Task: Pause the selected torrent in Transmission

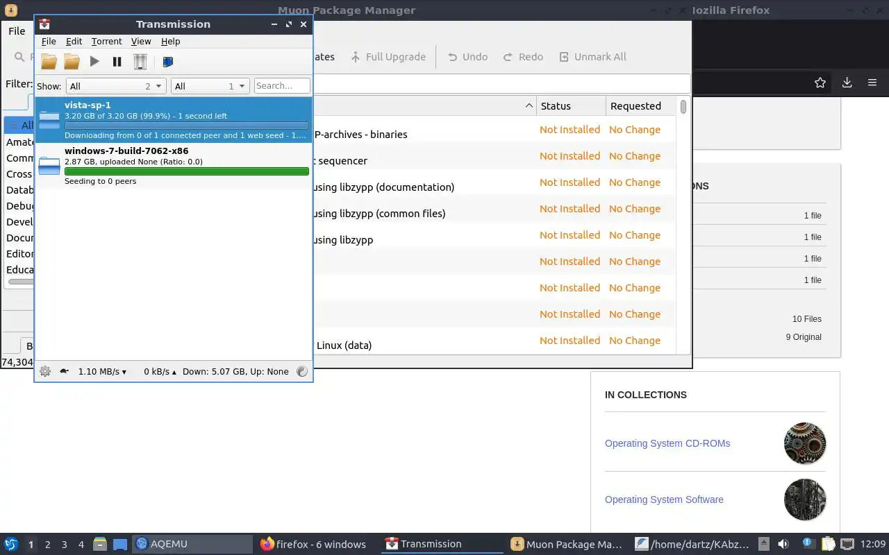Action: coord(117,62)
